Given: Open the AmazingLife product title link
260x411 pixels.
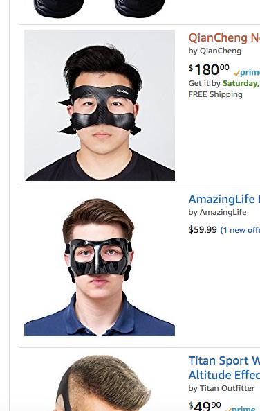Looking at the screenshot, I should pos(224,199).
